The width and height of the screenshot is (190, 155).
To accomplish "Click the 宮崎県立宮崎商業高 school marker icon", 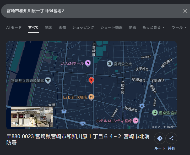I will (48, 80).
